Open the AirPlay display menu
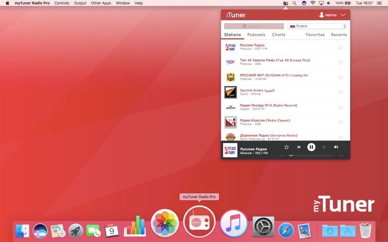Screen dimensions: 388x242 coord(321,3)
